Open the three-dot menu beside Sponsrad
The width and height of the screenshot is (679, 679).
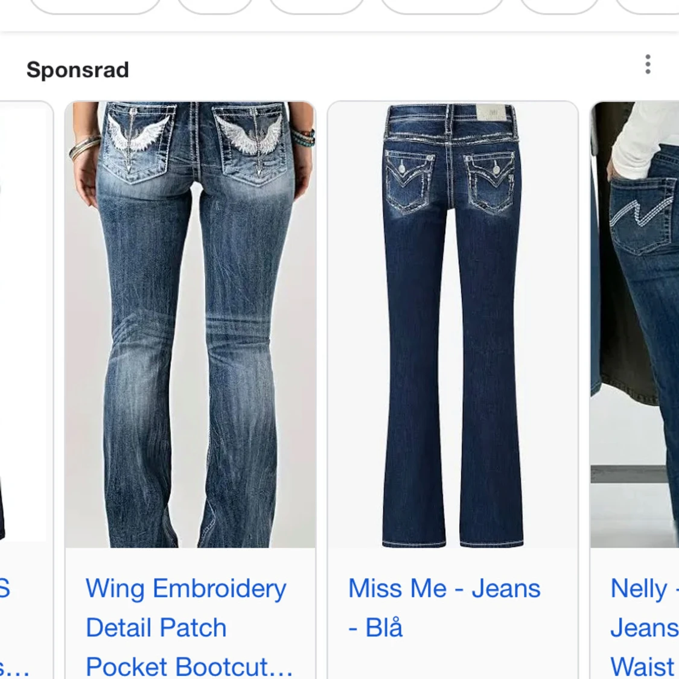coord(648,64)
